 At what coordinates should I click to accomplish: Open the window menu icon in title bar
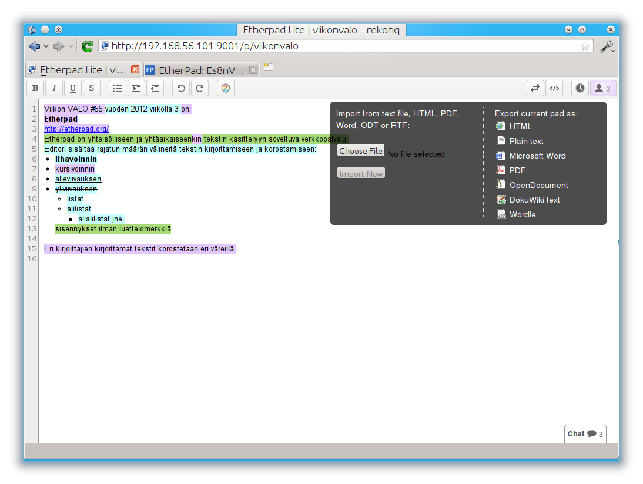click(x=32, y=29)
